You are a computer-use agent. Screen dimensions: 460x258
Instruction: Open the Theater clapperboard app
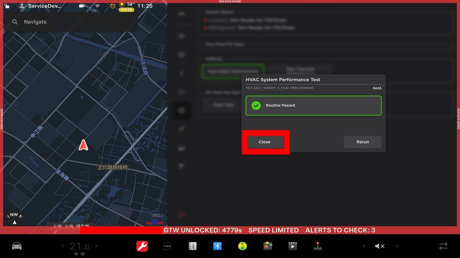point(293,246)
